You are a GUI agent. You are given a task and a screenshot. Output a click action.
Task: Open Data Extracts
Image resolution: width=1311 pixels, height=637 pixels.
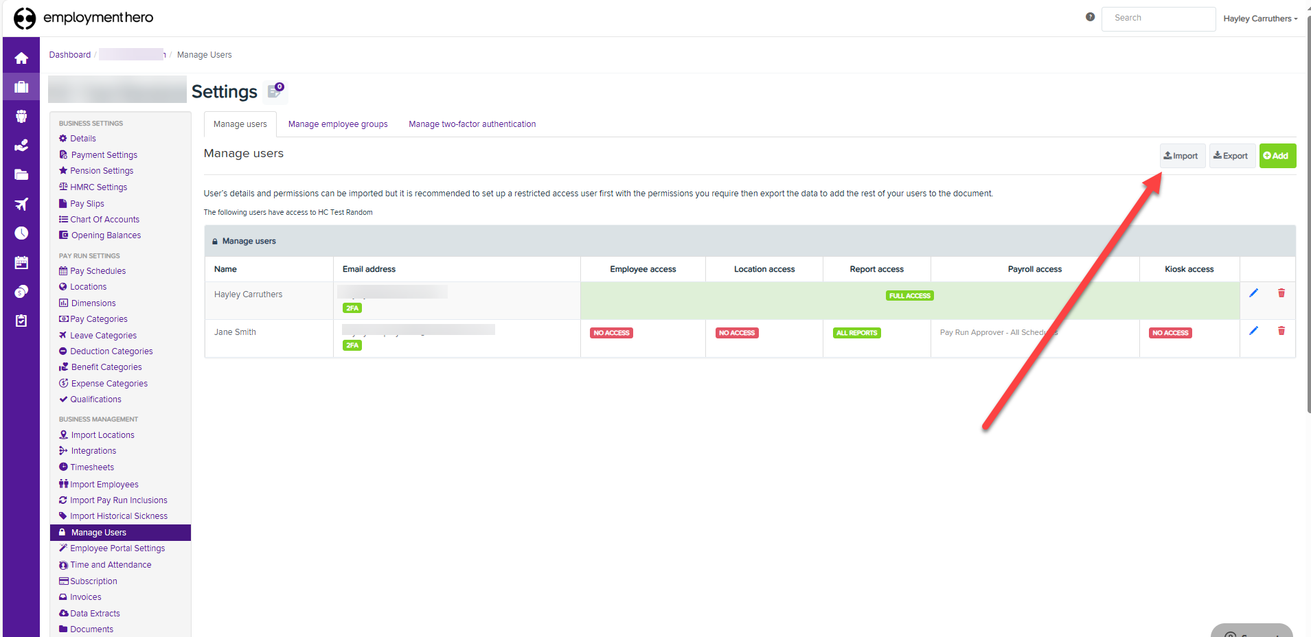(x=89, y=614)
